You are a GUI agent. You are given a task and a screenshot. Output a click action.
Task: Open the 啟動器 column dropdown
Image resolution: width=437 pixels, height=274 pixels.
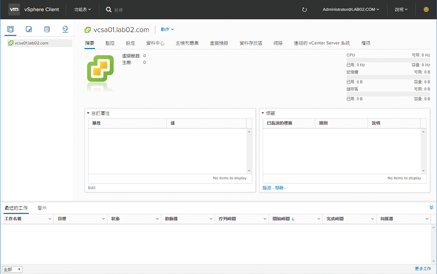[x=211, y=219]
